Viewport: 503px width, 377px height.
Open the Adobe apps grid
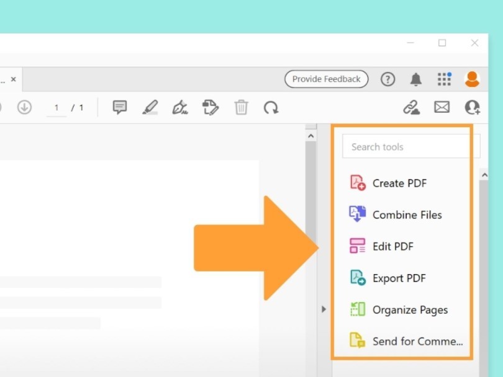[x=444, y=79]
